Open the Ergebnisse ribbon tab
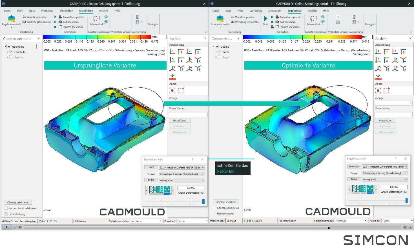 [x=86, y=11]
